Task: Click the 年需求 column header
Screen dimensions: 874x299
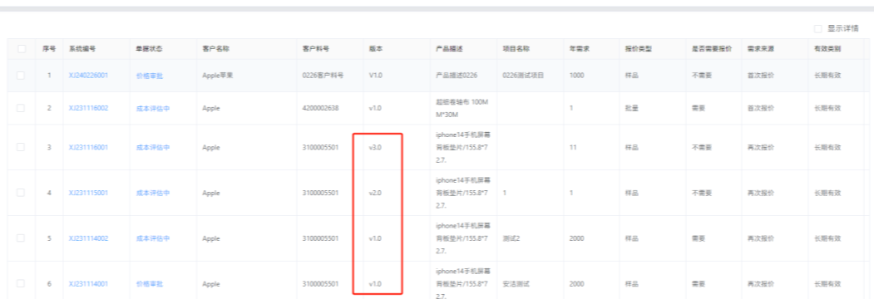Action: click(580, 49)
